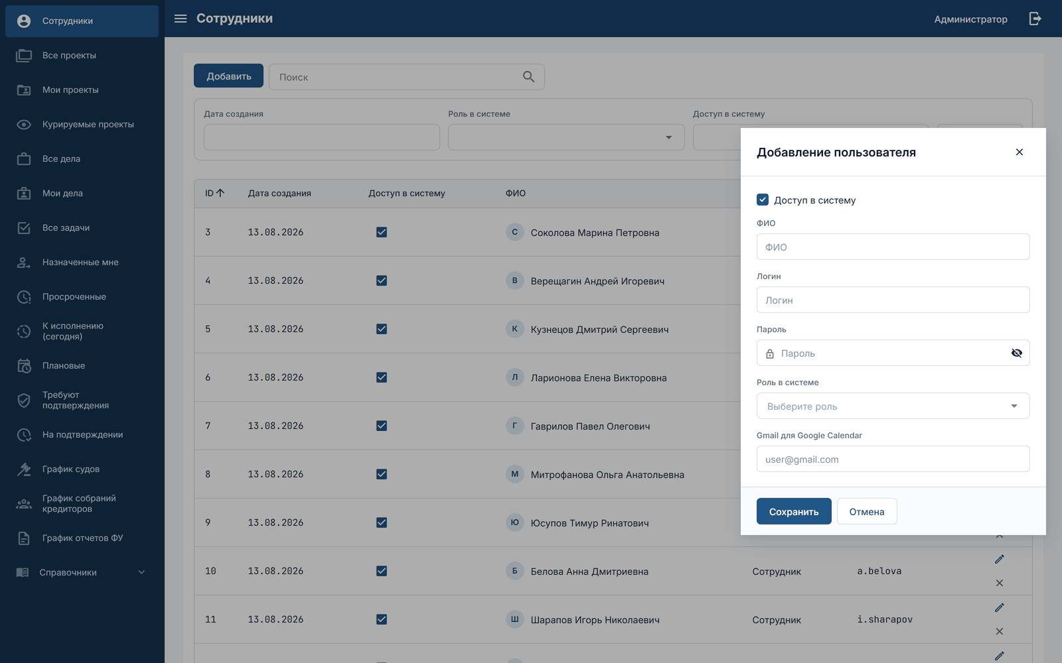
Task: Click delete X for i.sharapov row
Action: 1000,631
